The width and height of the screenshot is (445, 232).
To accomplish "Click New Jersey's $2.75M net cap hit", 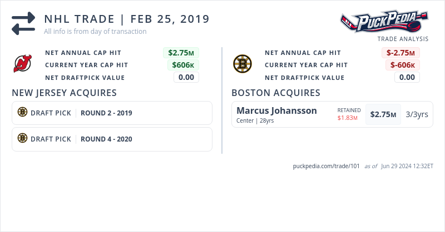I will pos(181,53).
